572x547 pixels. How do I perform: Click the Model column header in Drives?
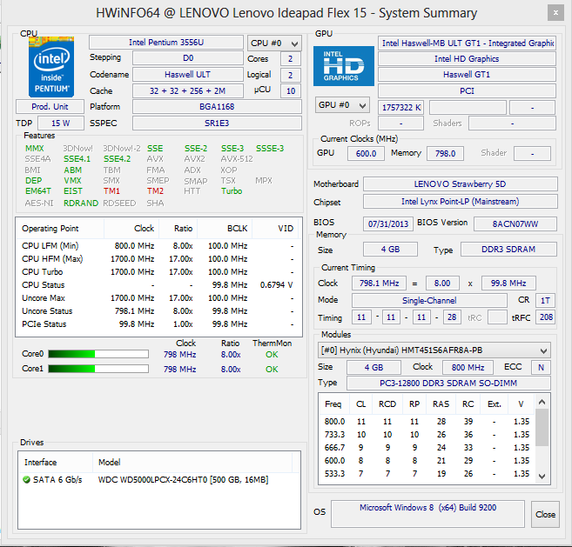192,462
